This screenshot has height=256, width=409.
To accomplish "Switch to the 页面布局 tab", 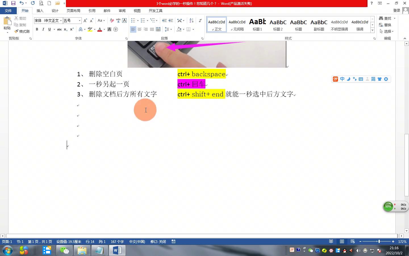I will (73, 11).
